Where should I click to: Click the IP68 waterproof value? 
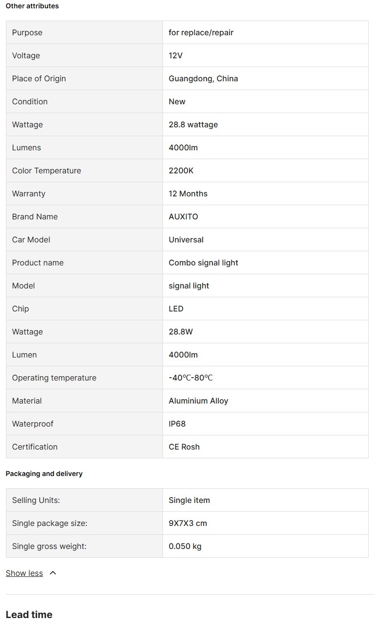coord(177,424)
